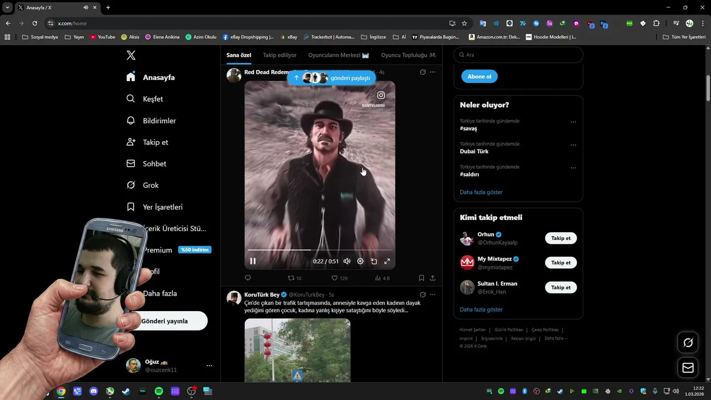Open Steam from the taskbar
Screen dimensions: 711x400
coord(126,391)
